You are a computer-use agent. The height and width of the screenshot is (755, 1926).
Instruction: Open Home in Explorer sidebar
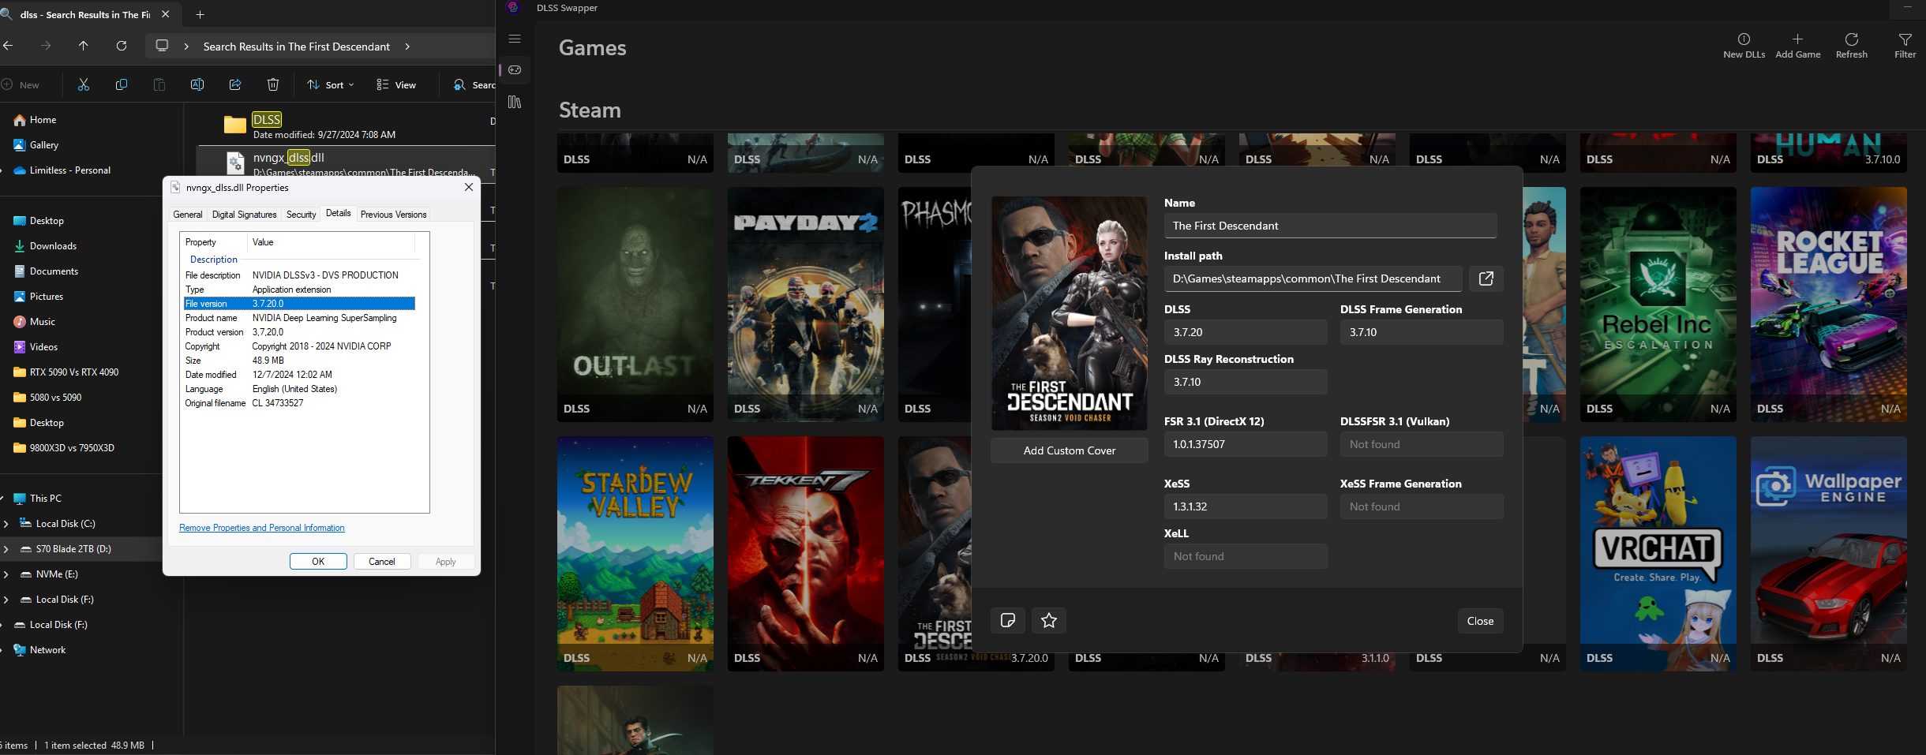pos(36,120)
